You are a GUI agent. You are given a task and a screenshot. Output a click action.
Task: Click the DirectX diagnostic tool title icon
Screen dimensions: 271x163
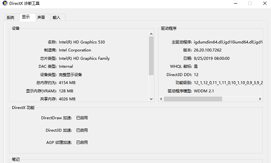tap(5, 3)
